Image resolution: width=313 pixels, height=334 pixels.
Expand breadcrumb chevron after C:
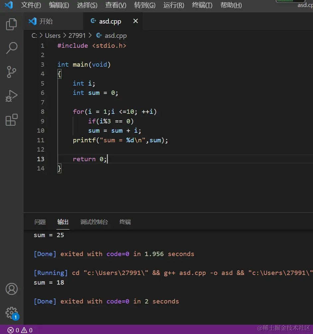[x=41, y=35]
